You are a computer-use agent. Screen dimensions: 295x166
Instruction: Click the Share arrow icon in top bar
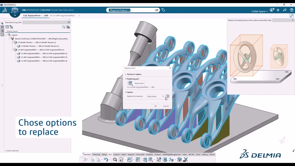[285, 10]
